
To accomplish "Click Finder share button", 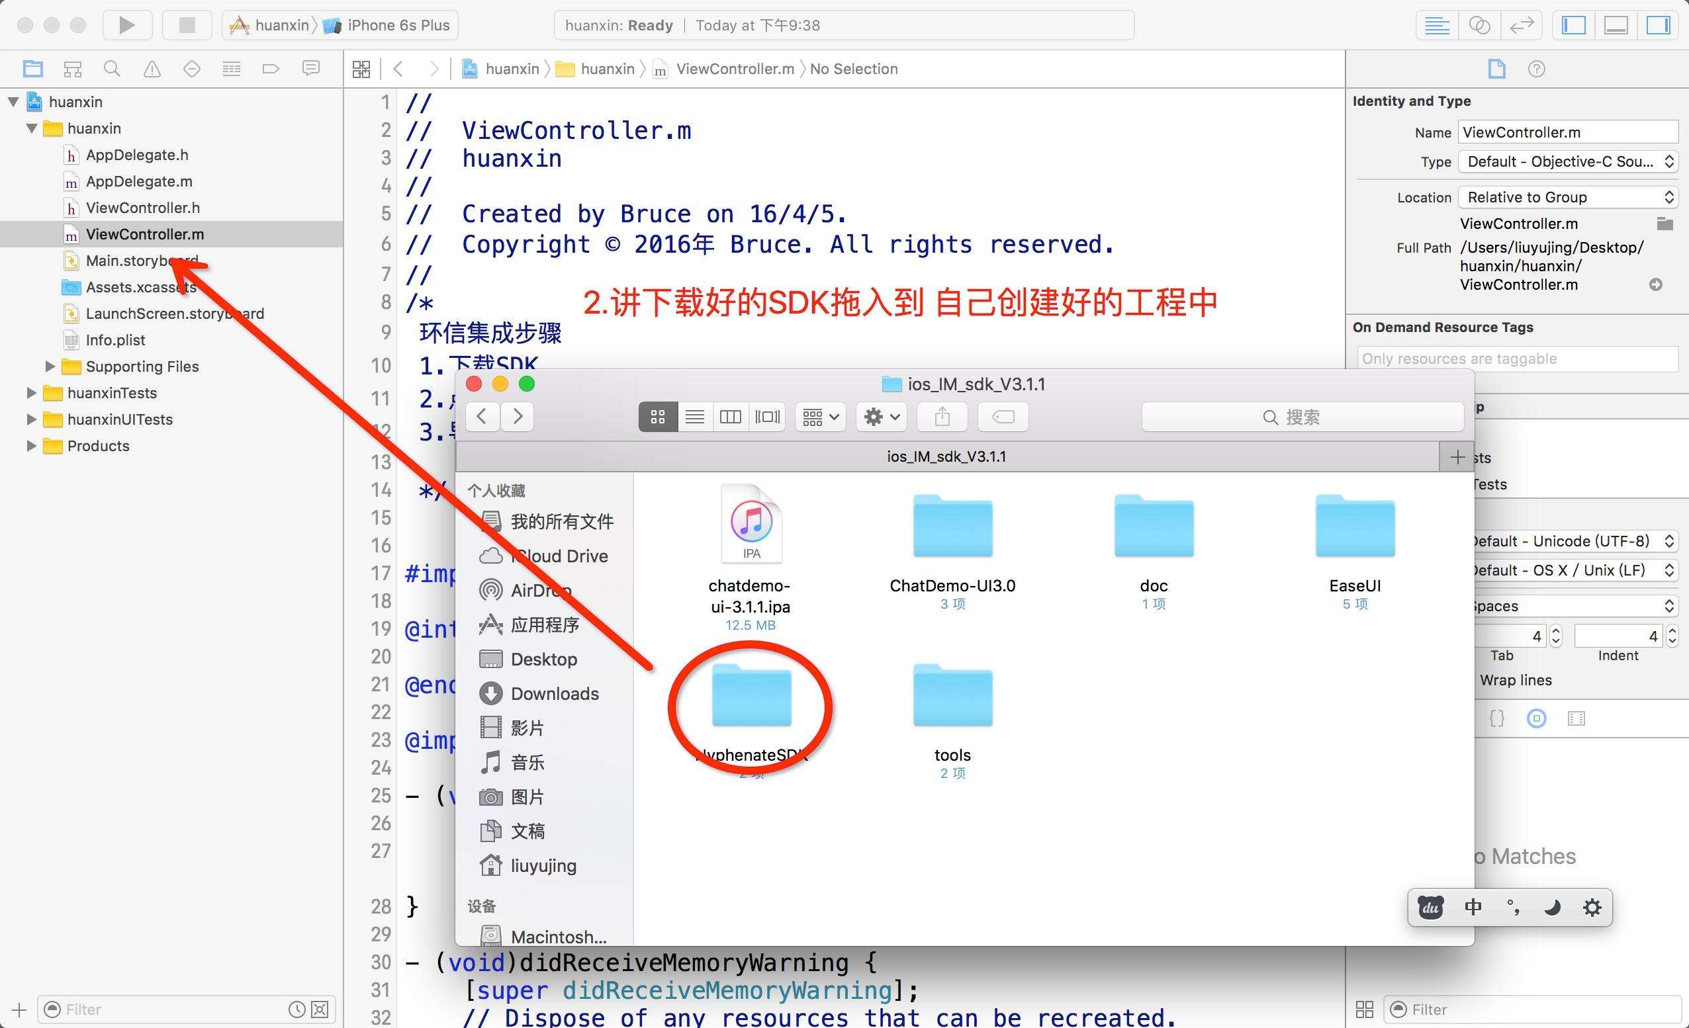I will (x=942, y=417).
